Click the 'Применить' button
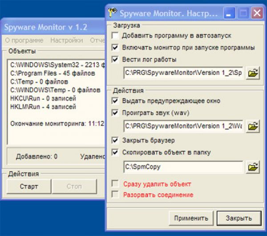267x236 pixels. (x=191, y=218)
